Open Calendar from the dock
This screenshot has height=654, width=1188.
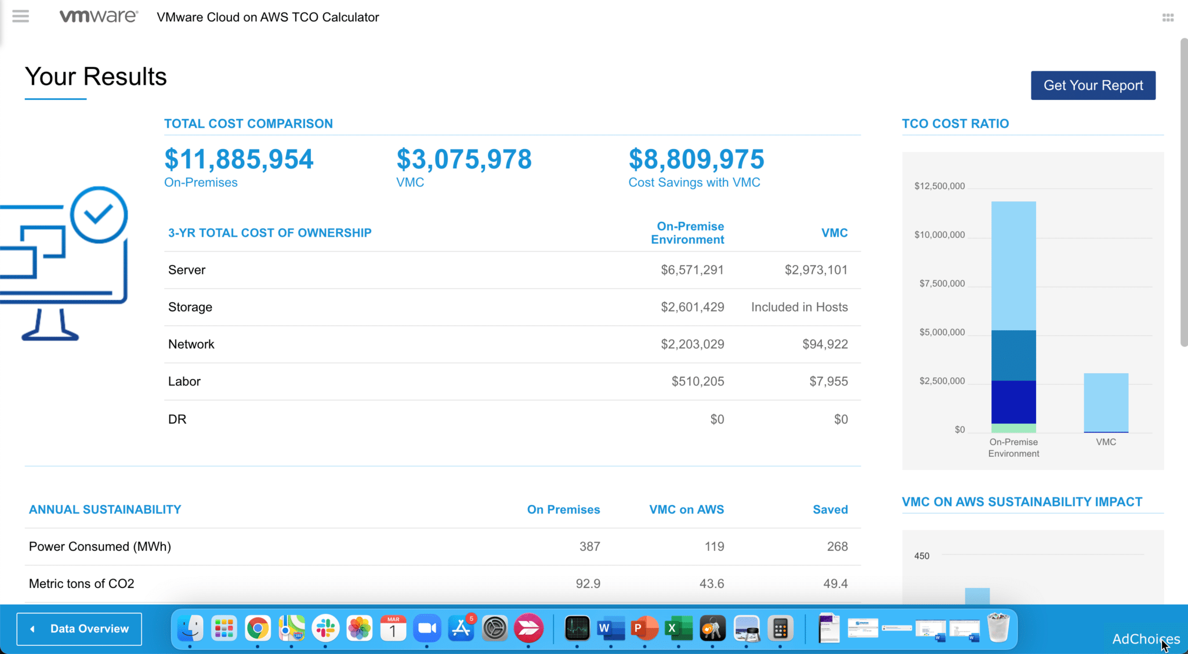(x=393, y=628)
